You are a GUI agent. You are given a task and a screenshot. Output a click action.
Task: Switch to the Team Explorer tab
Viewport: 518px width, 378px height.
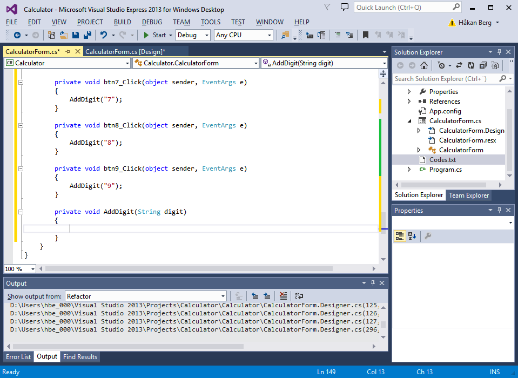(468, 195)
